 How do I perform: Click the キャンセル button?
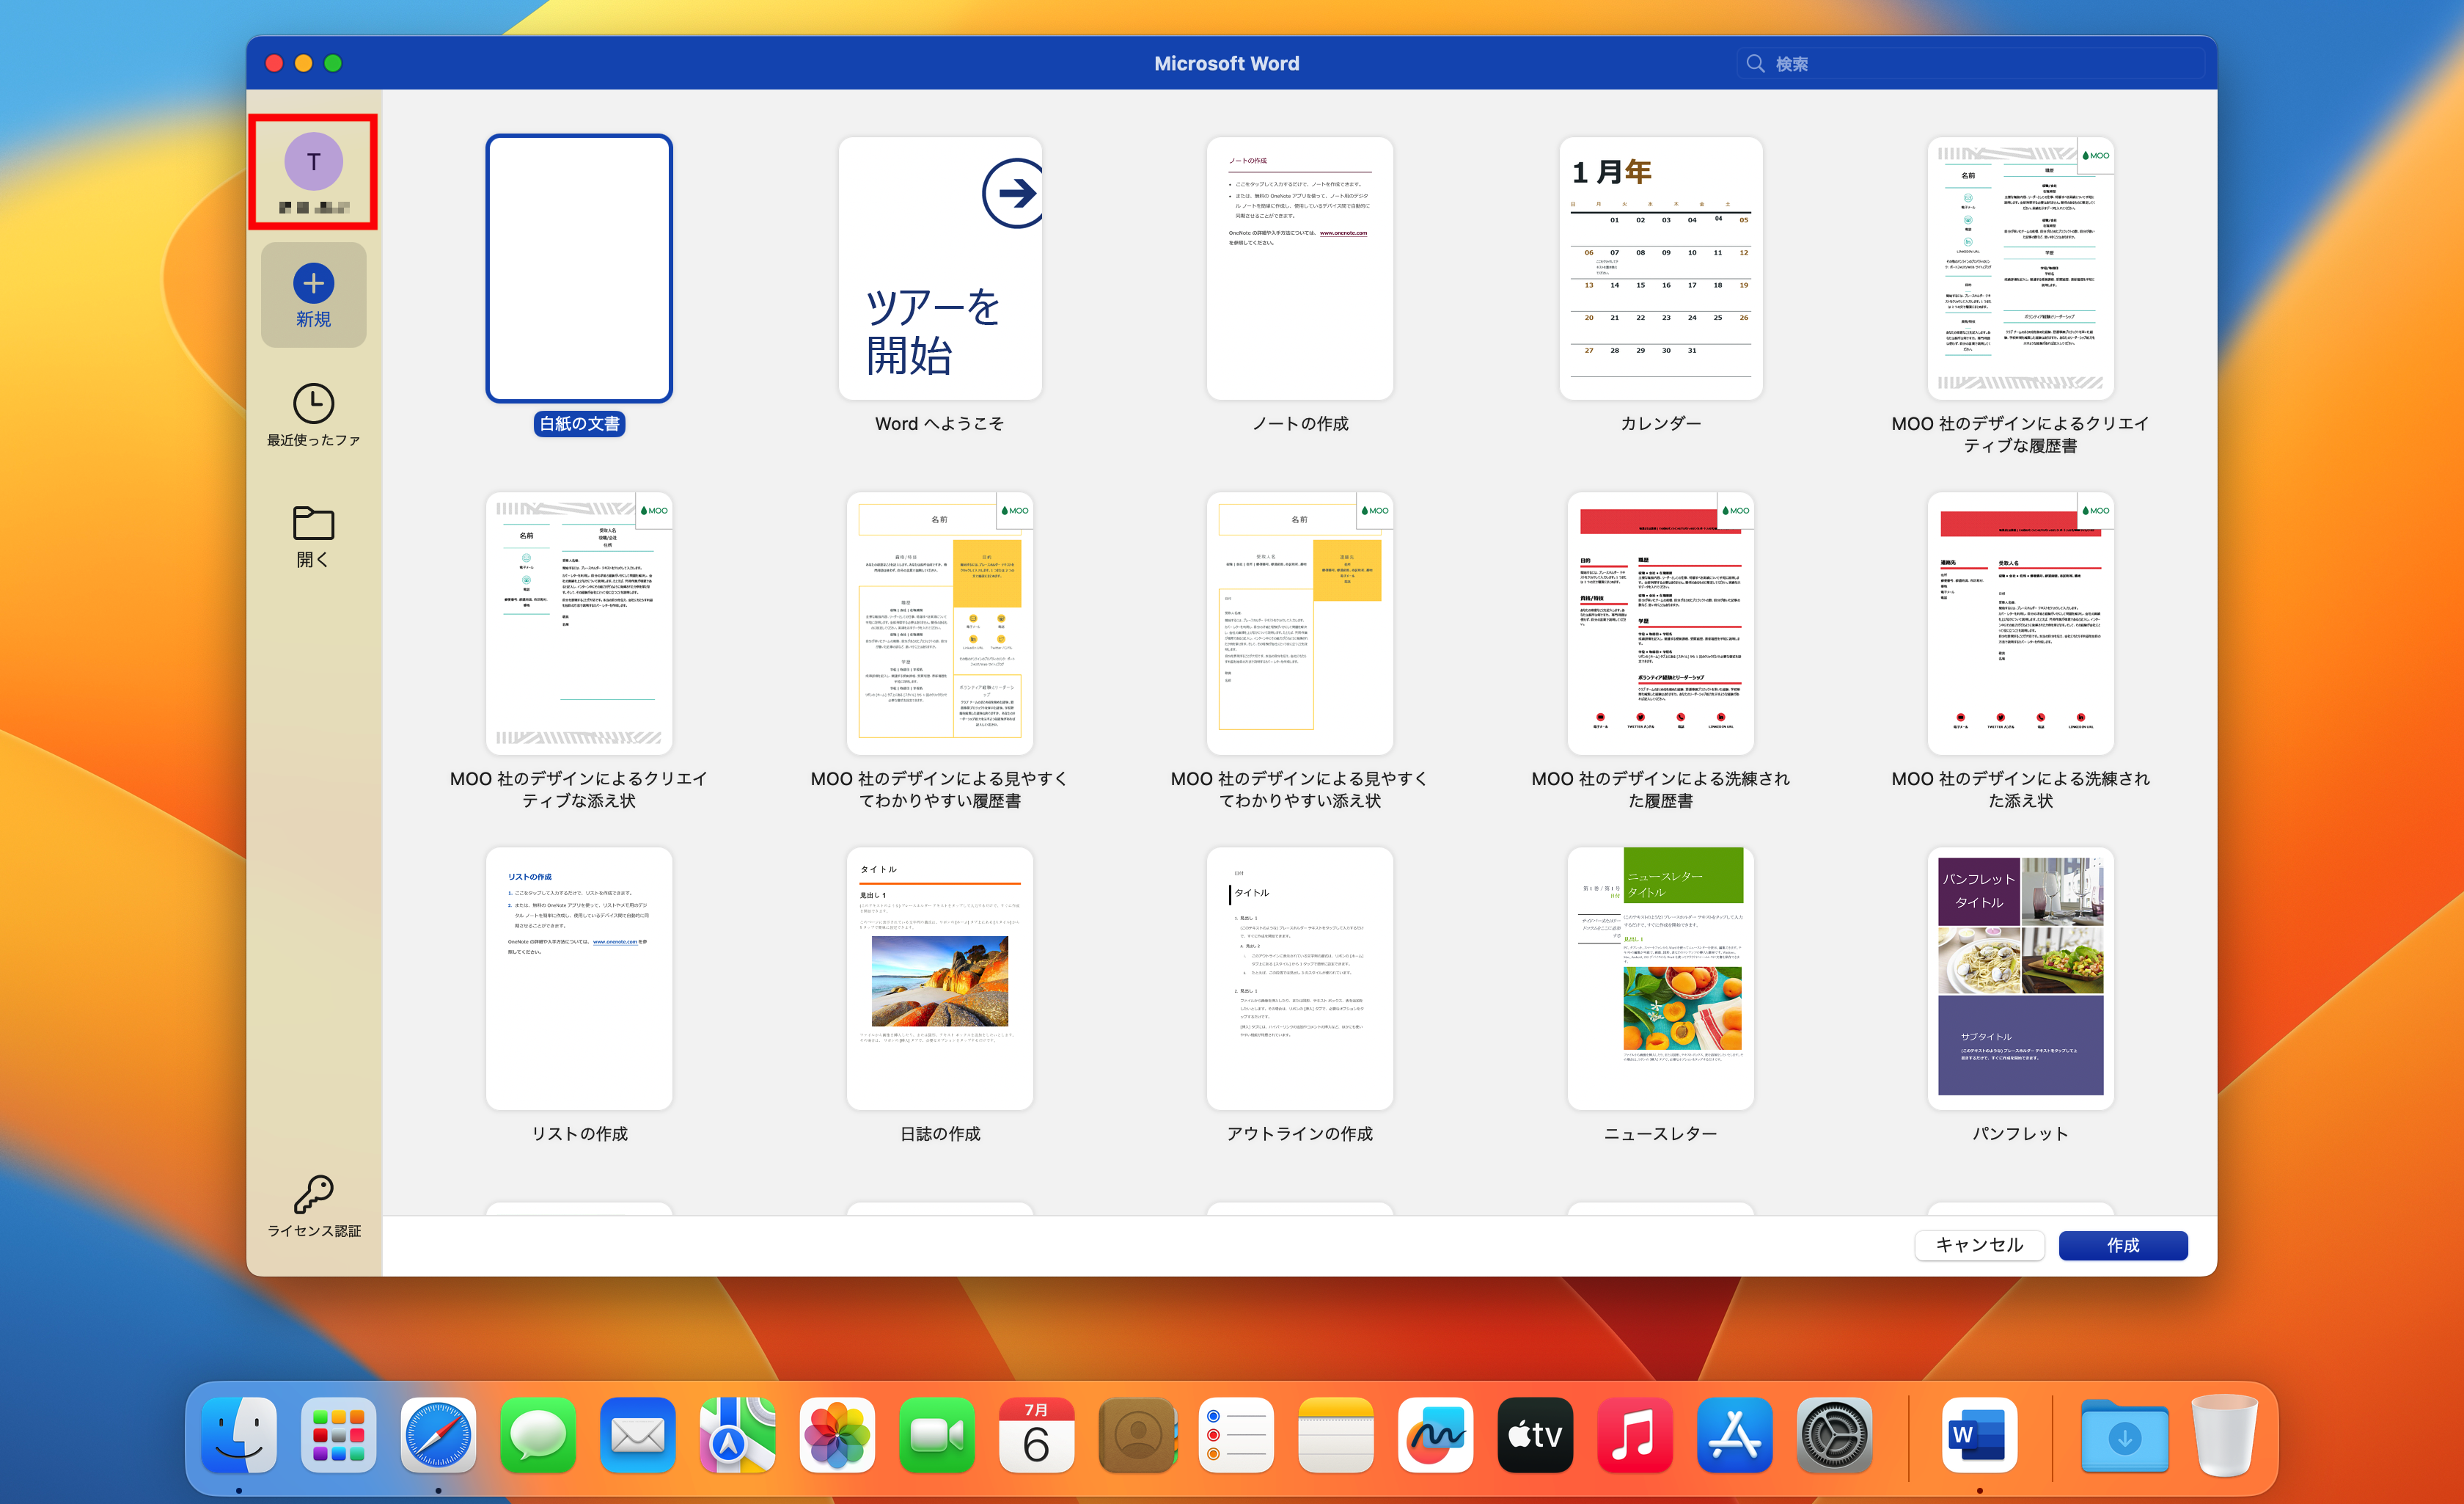[x=1979, y=1245]
